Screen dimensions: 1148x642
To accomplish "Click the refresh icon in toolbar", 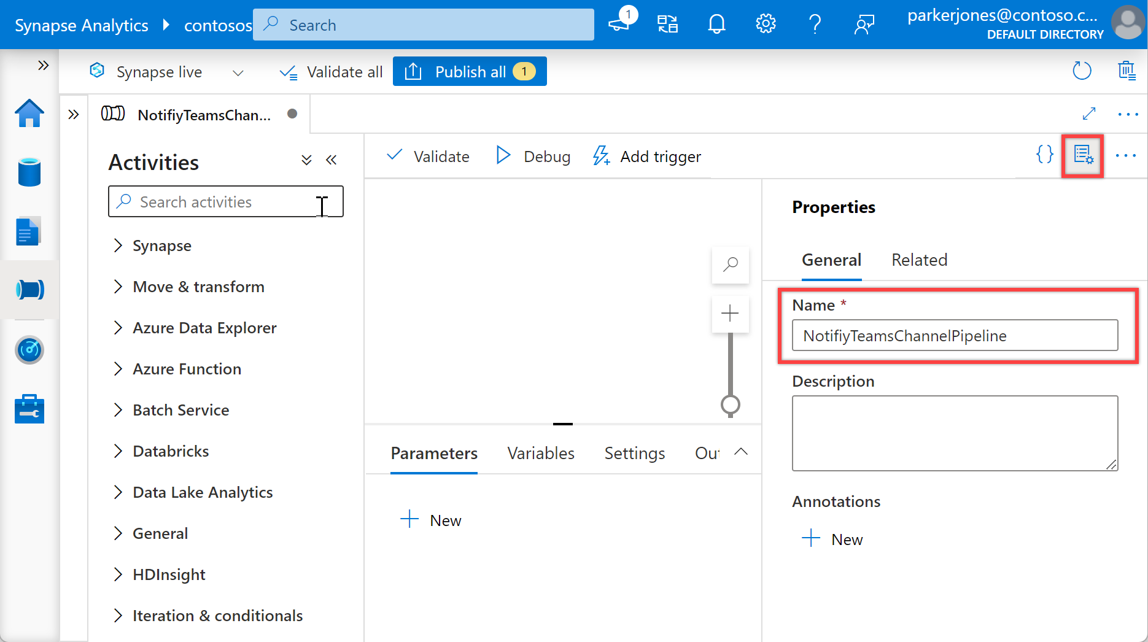I will click(x=1082, y=71).
